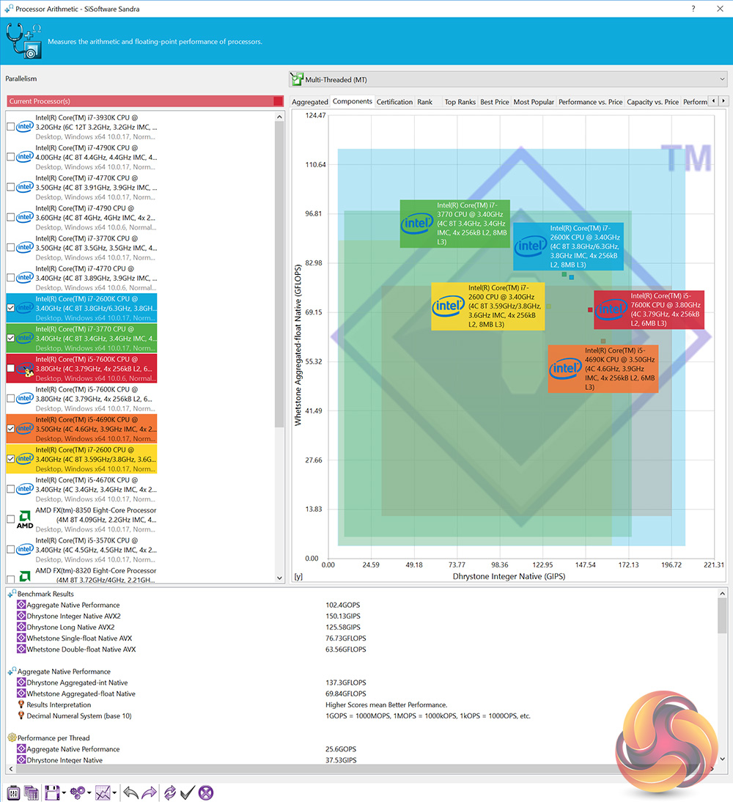Click the green i7-3770 chart label
The height and width of the screenshot is (802, 733).
(x=454, y=224)
